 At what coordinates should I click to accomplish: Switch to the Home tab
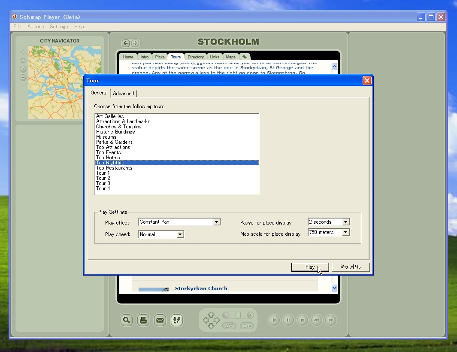point(128,57)
